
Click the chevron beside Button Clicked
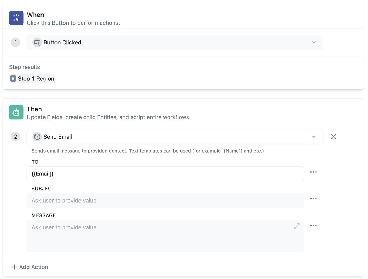click(314, 42)
